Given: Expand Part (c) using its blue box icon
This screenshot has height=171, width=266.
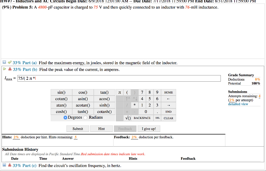Looking at the screenshot, I should [x=4, y=165].
